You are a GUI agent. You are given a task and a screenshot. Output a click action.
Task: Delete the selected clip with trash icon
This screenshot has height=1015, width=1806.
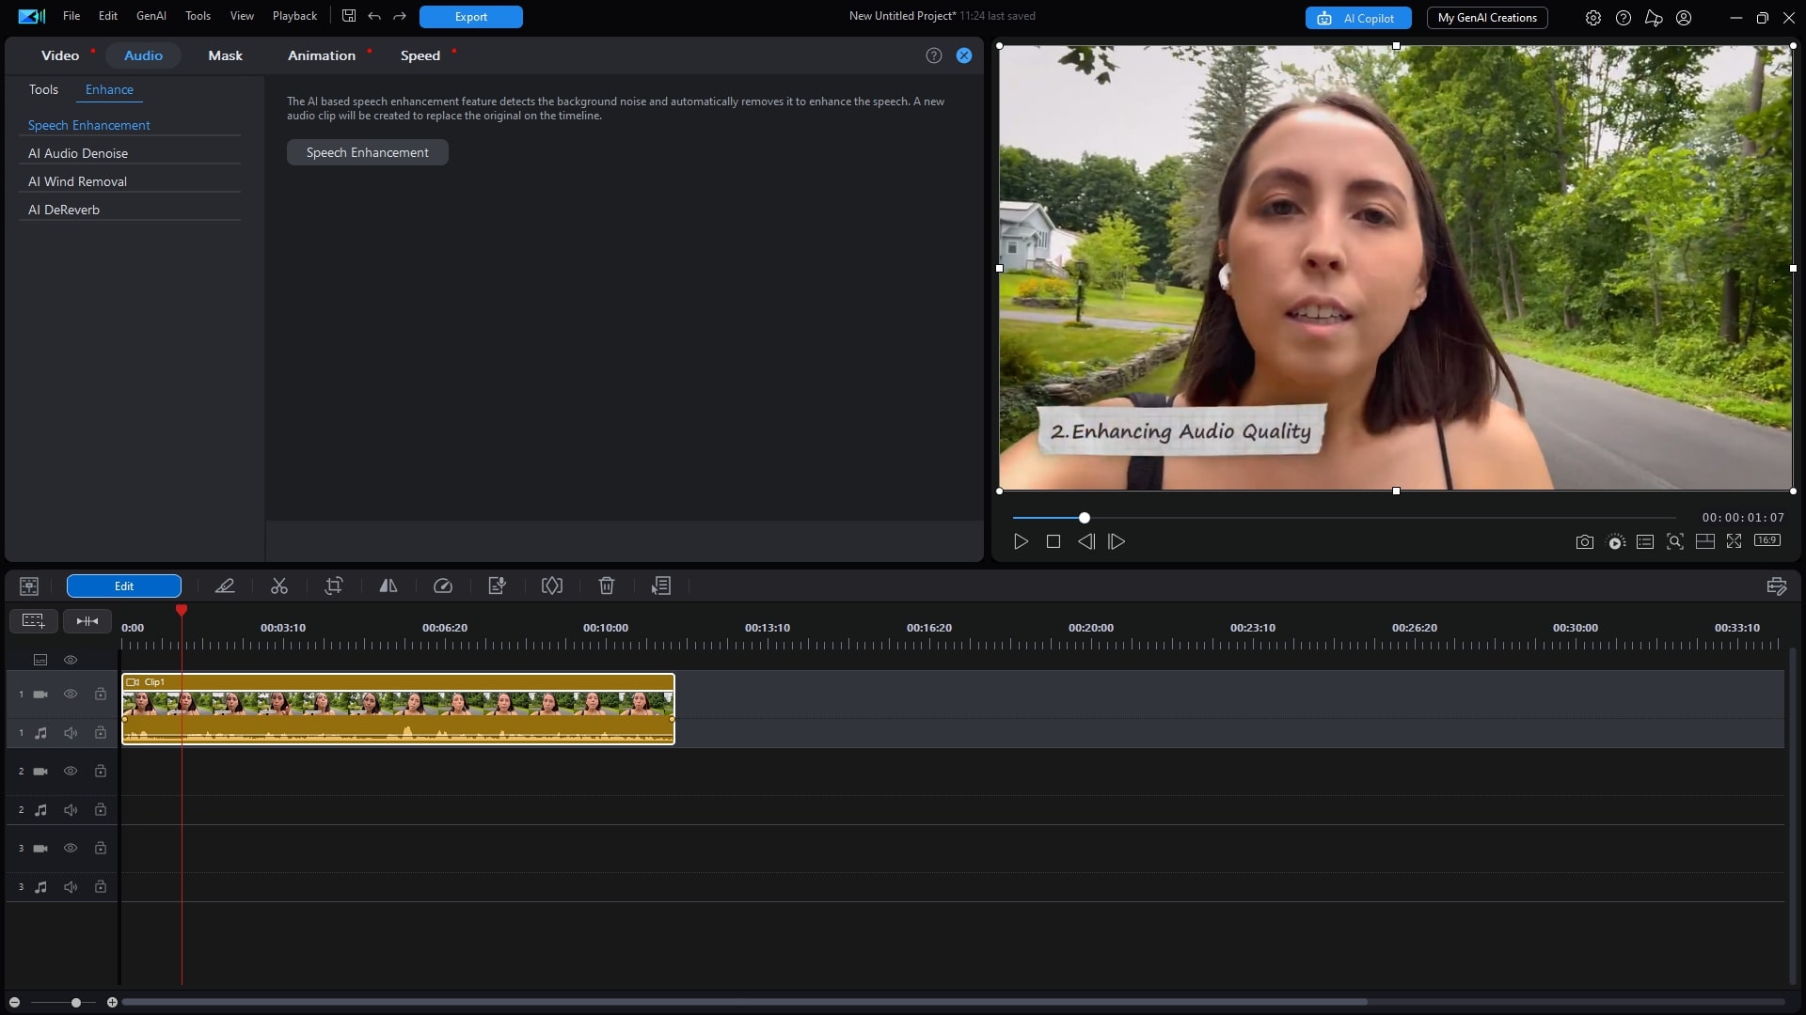(606, 586)
